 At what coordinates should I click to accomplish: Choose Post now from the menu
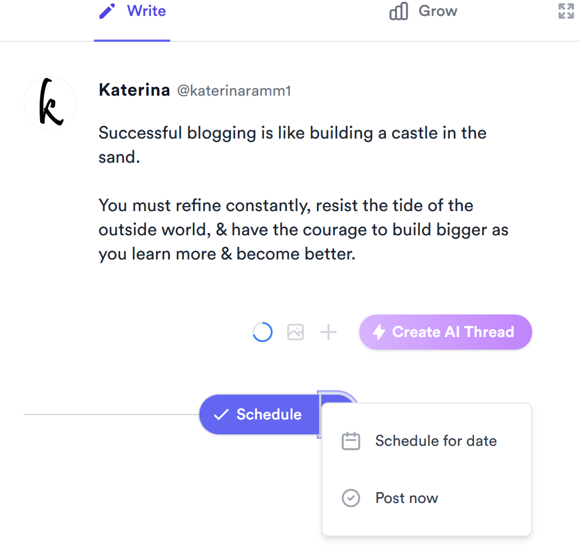(427, 498)
